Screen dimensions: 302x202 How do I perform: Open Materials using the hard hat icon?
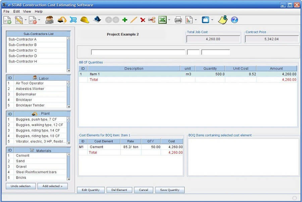(x=85, y=20)
